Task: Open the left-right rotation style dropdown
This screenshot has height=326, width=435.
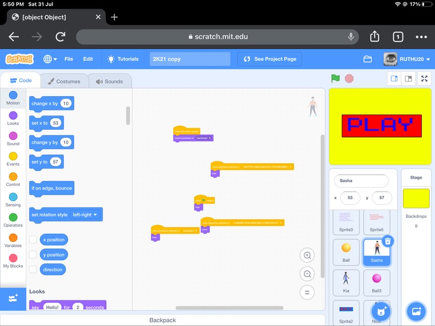Action: (x=85, y=214)
